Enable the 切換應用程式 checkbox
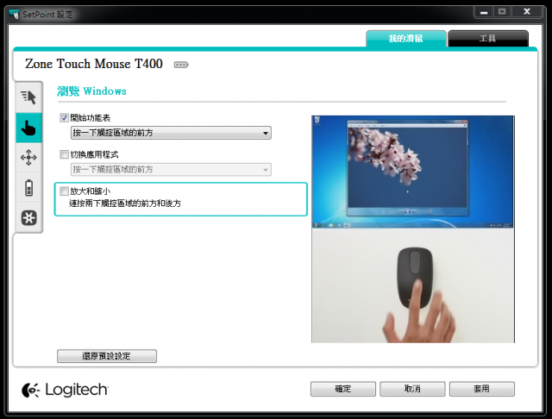 [64, 154]
